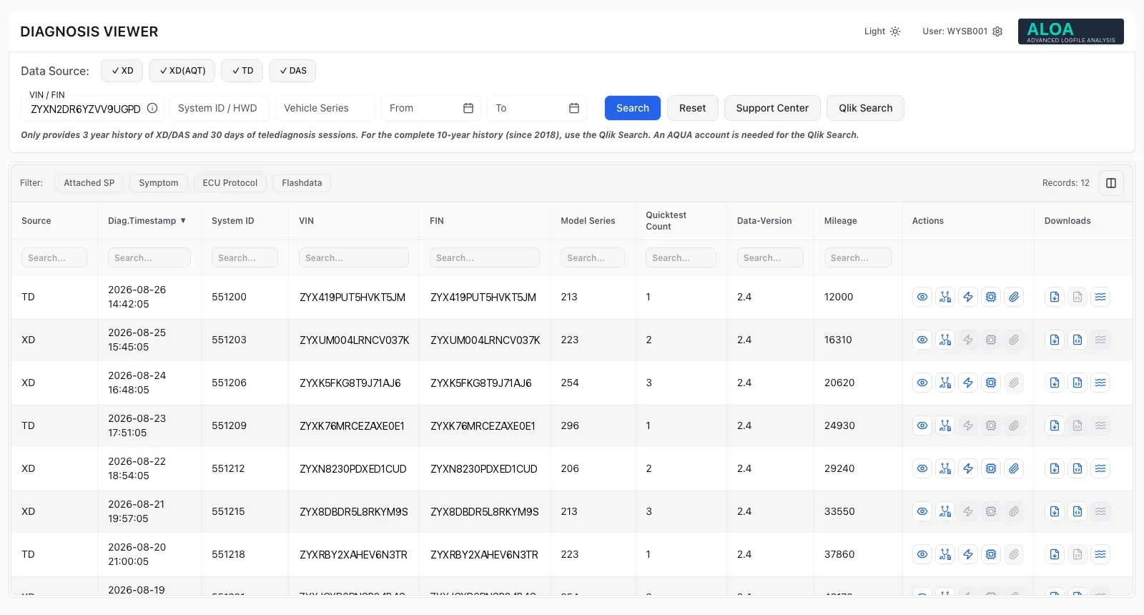Click the lightning flash icon in row 551200

tap(968, 297)
